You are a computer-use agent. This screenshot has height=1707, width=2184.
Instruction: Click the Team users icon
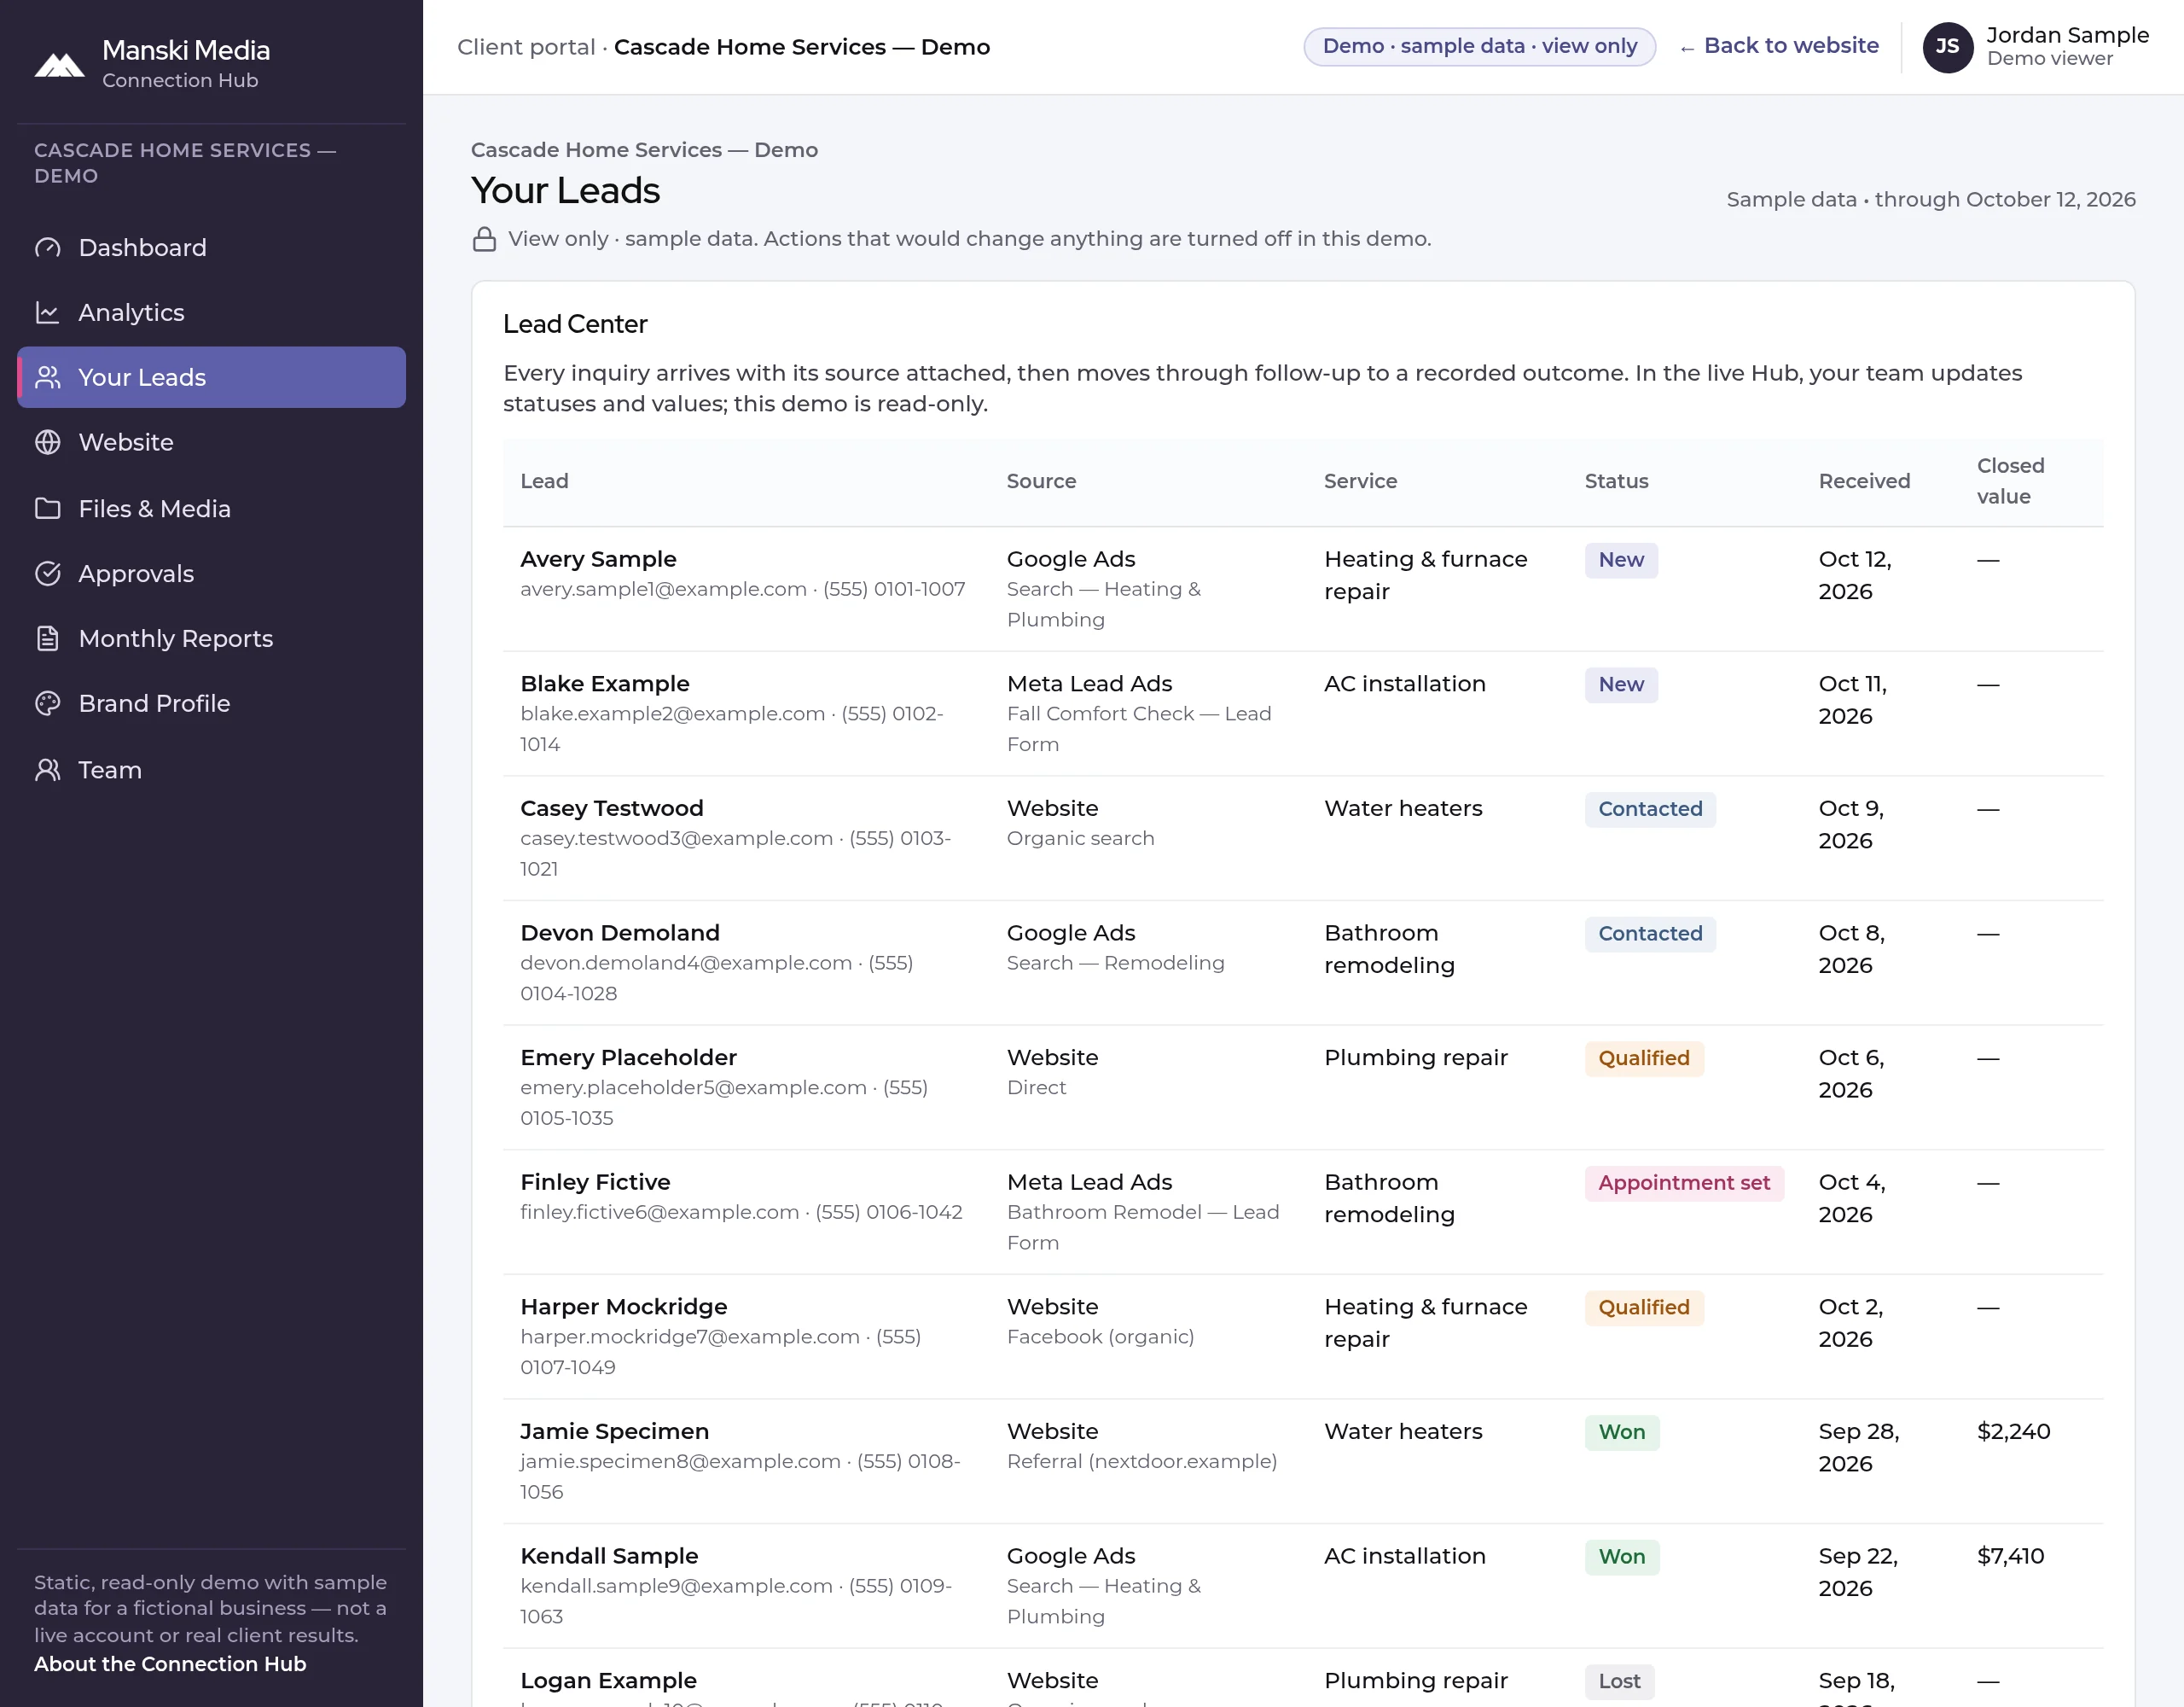click(x=48, y=770)
